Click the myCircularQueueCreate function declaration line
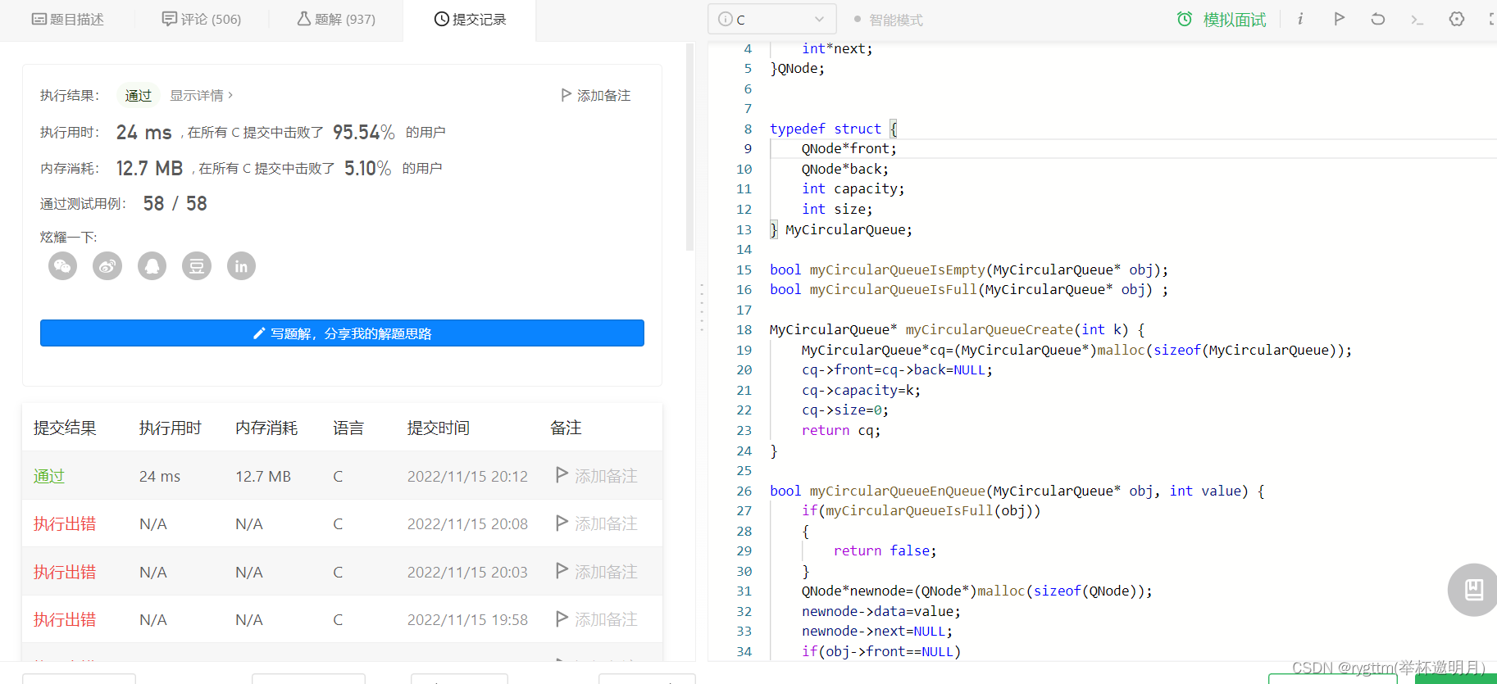The height and width of the screenshot is (684, 1497). pyautogui.click(x=958, y=329)
